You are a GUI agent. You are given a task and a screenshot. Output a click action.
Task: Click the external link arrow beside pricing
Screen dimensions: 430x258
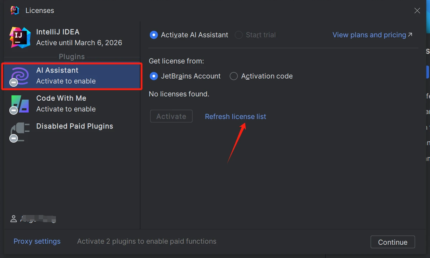coord(410,35)
